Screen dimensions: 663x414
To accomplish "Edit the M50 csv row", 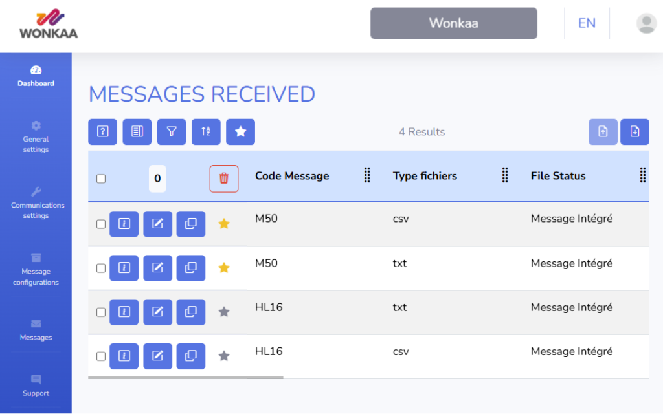I will pos(158,224).
